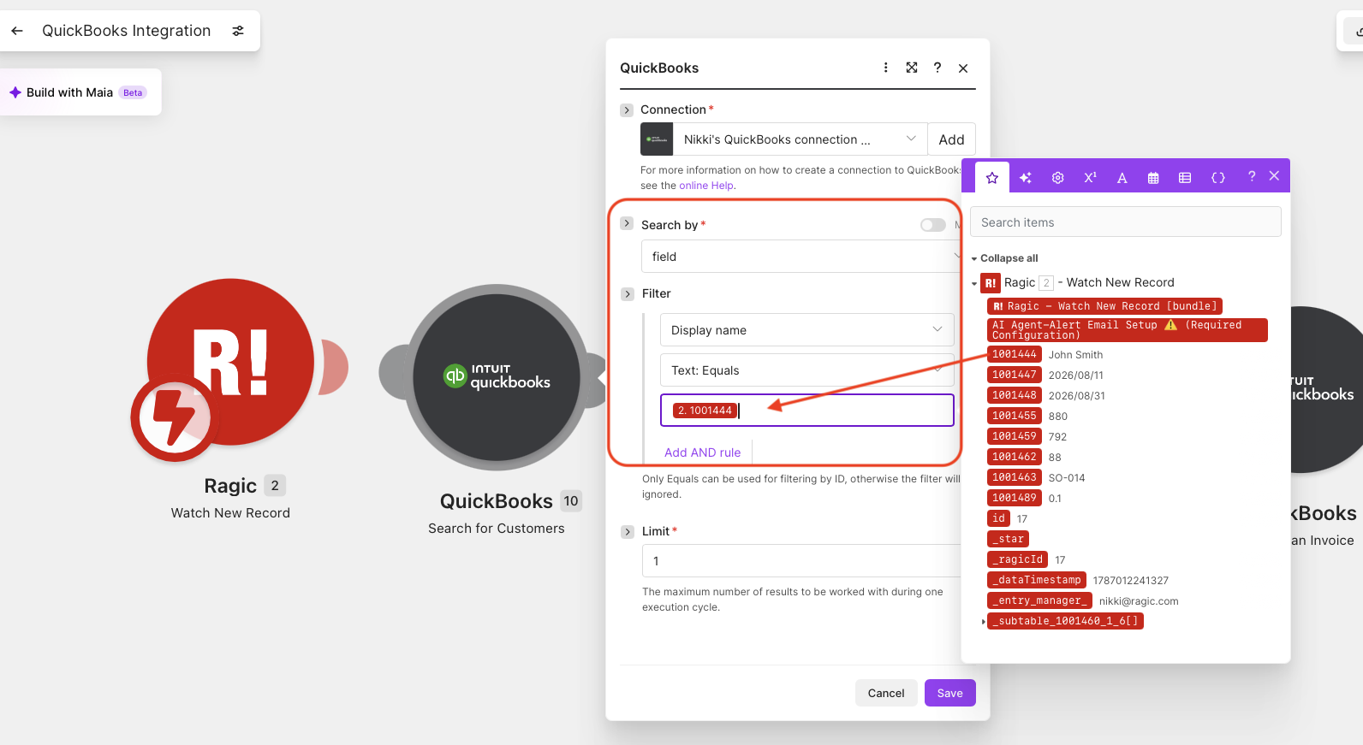1363x745 pixels.
Task: Open the Text: Equals operator dropdown
Action: coord(806,370)
